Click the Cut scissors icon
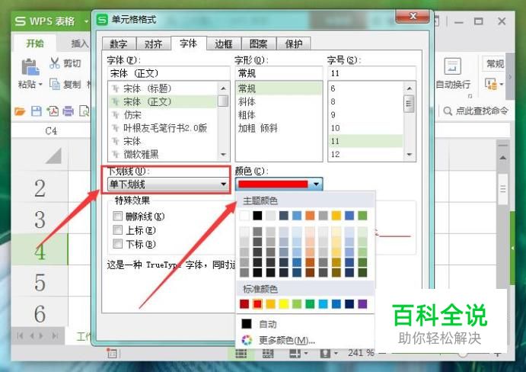Screen dimensions: 526x372 pos(54,63)
